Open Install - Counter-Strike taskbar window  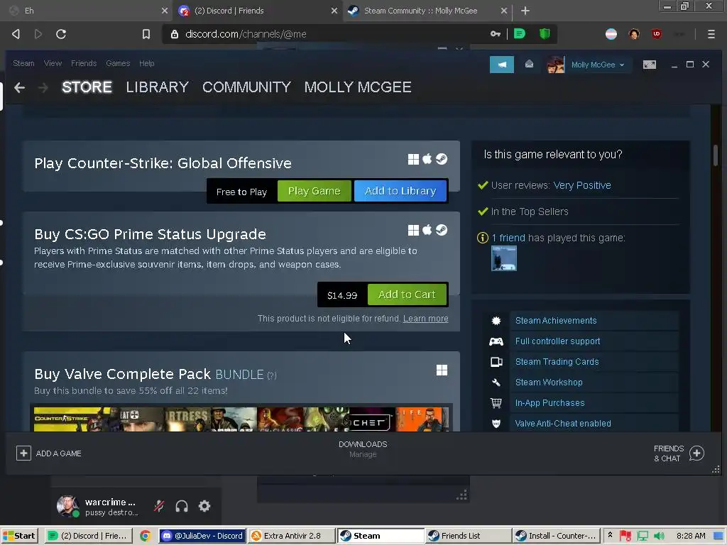click(x=557, y=536)
